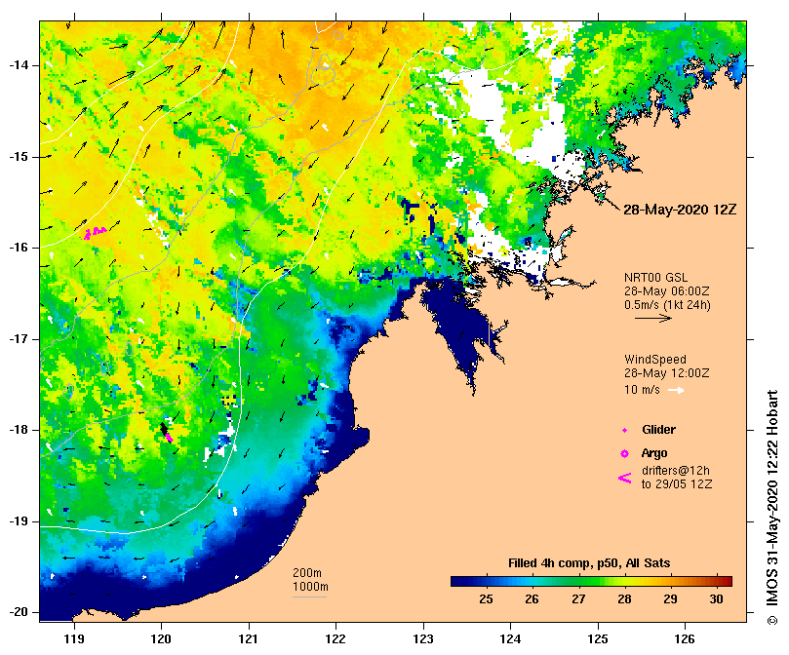
Task: Click the Argo legend magenta circle marker
Action: 624,454
